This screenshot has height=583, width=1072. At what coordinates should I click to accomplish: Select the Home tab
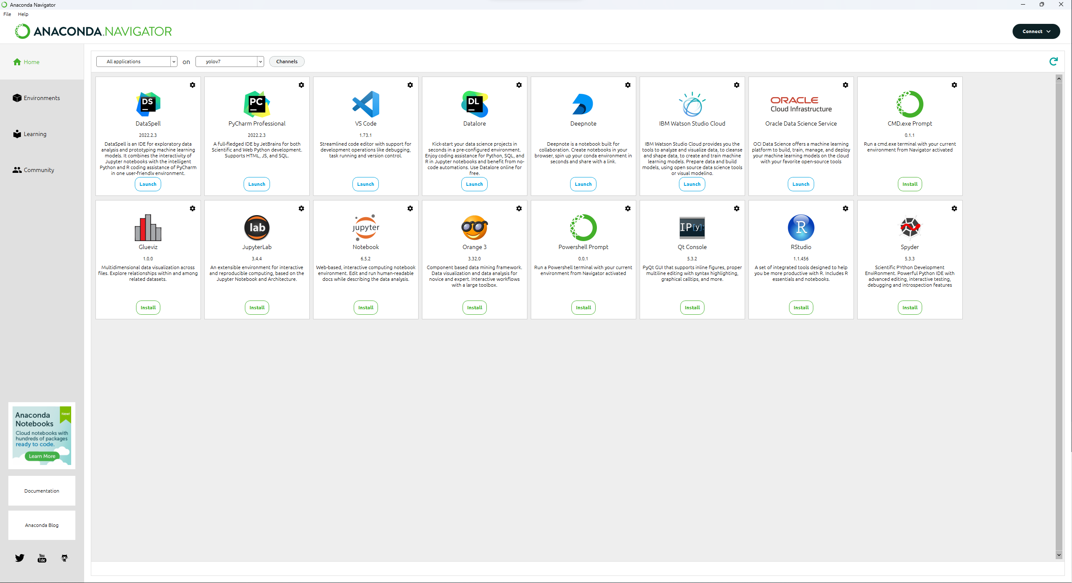(x=42, y=62)
